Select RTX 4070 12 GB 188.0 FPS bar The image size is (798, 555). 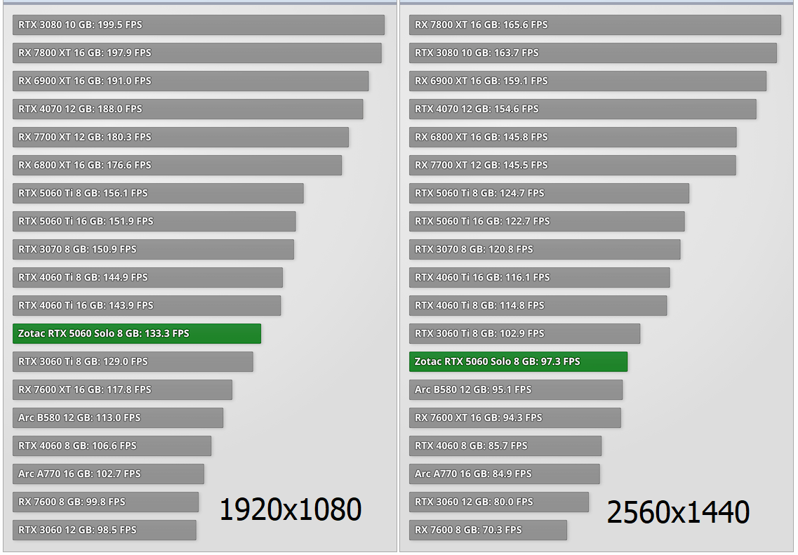188,109
